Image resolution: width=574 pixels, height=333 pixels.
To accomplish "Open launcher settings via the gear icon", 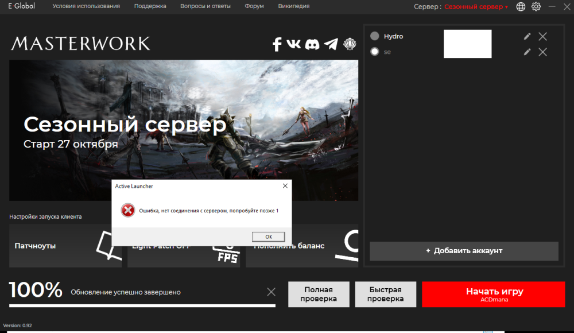I will 536,6.
